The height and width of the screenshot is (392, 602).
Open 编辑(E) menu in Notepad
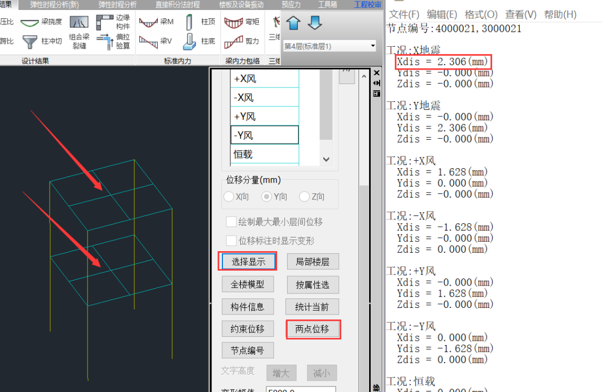tap(442, 14)
